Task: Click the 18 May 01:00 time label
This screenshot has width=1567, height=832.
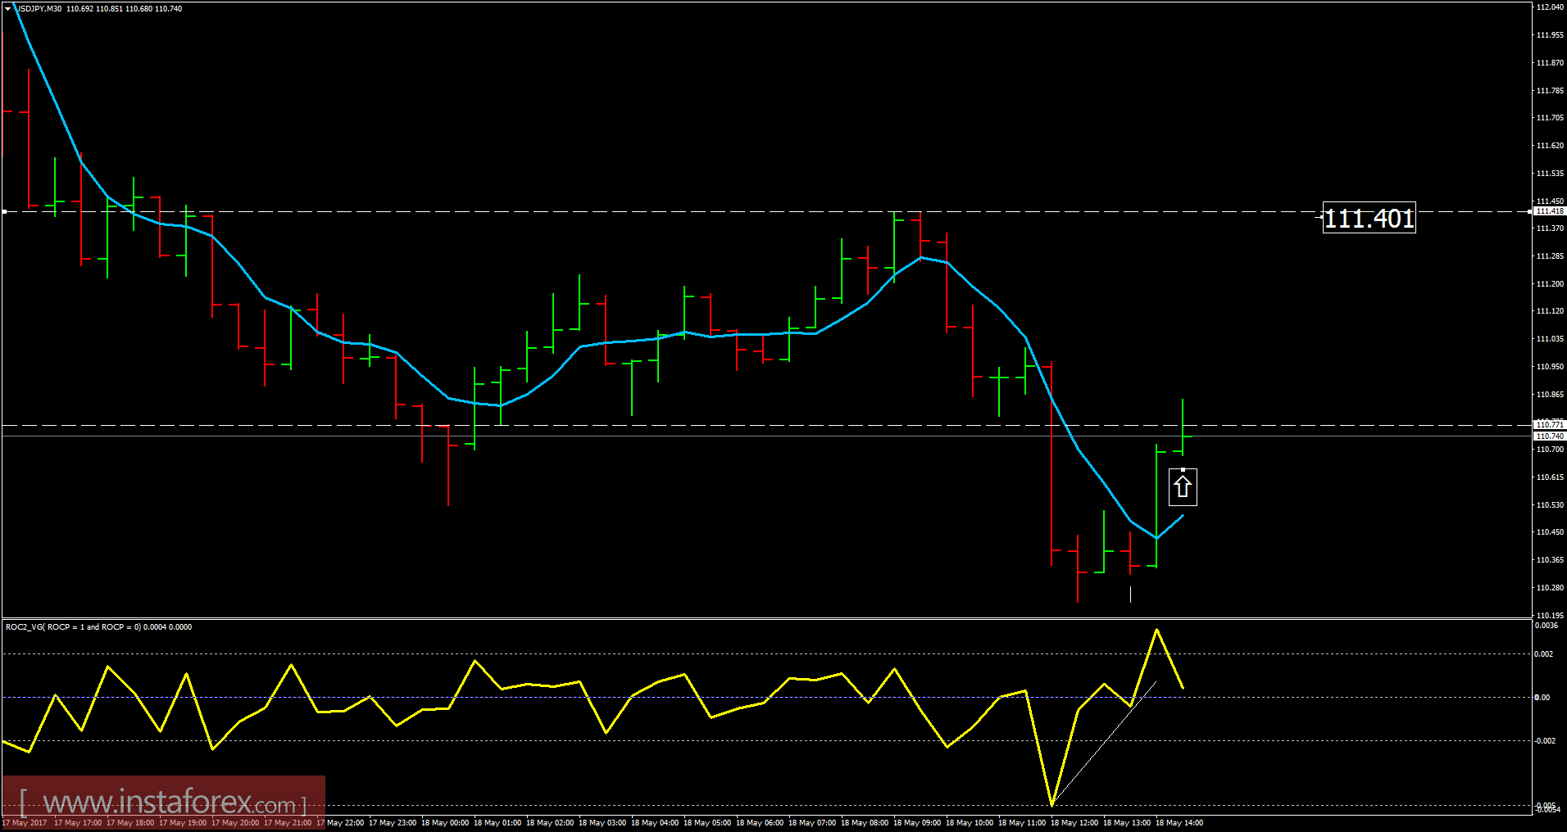Action: click(x=497, y=823)
